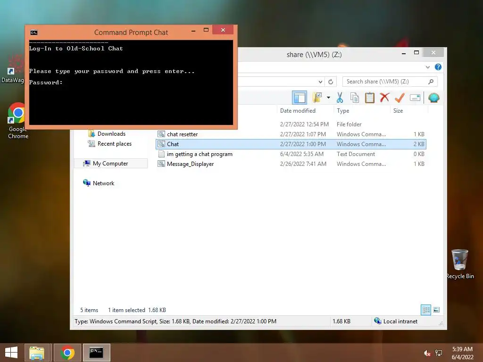The width and height of the screenshot is (483, 362).
Task: Click the Paste clipboard icon
Action: (x=369, y=98)
